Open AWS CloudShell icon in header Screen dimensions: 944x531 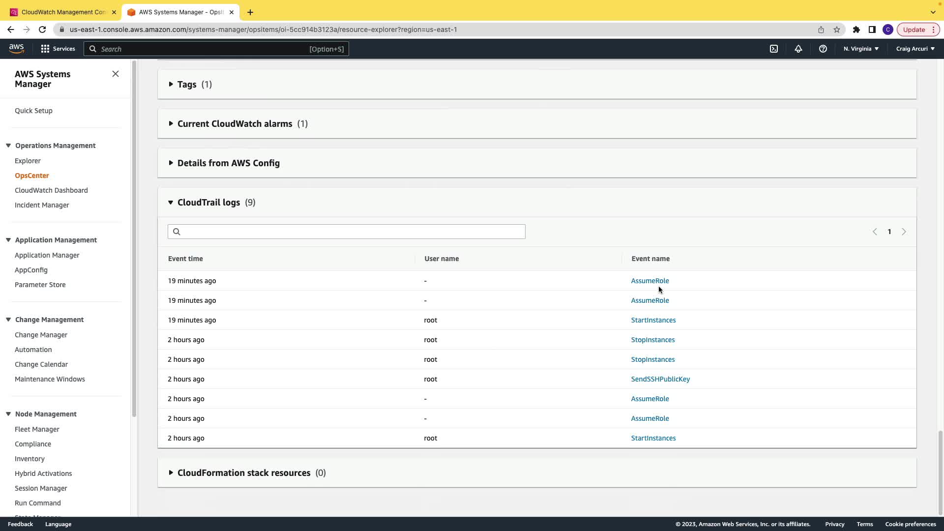(773, 49)
